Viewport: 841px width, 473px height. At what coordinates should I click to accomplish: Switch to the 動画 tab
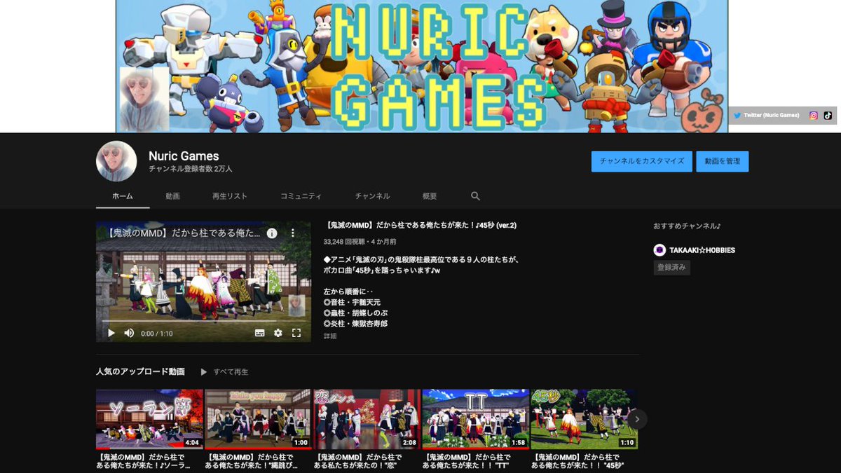tap(173, 196)
